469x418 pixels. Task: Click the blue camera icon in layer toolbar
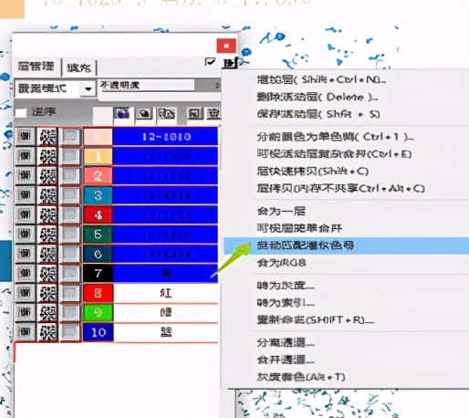pyautogui.click(x=123, y=114)
